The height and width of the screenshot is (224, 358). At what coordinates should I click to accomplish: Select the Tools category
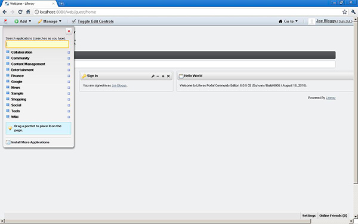pos(16,111)
